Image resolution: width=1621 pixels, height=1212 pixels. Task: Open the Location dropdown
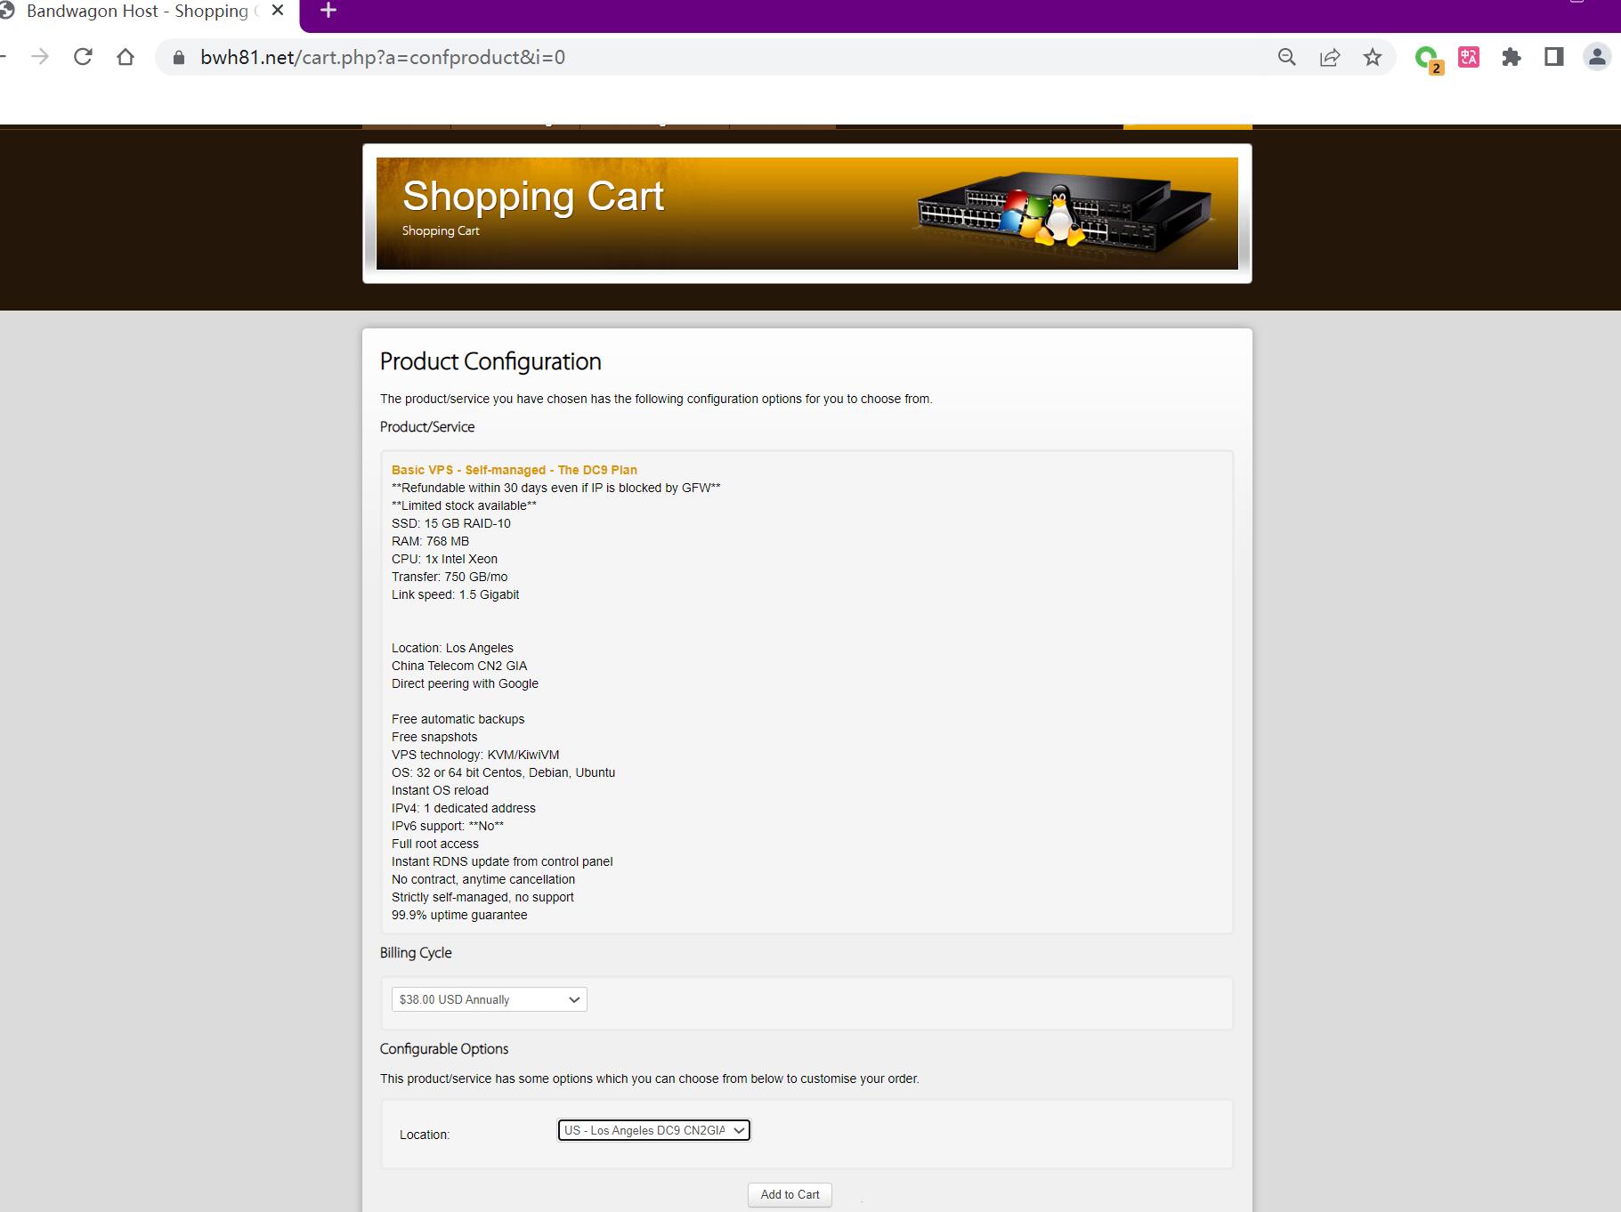tap(653, 1130)
